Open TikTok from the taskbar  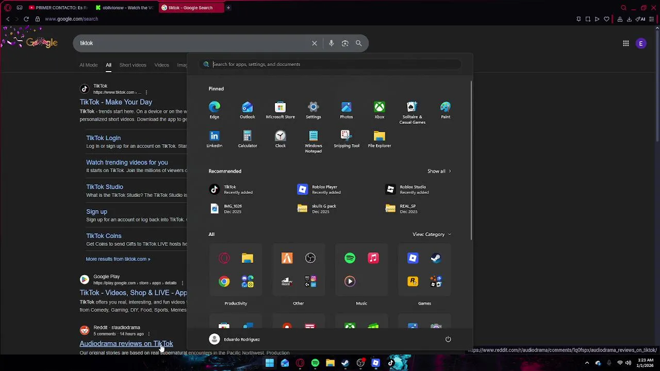tap(390, 363)
